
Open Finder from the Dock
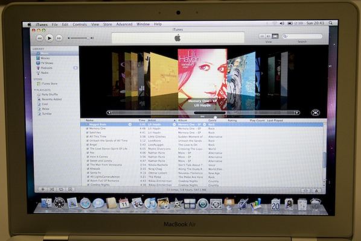tap(46, 203)
